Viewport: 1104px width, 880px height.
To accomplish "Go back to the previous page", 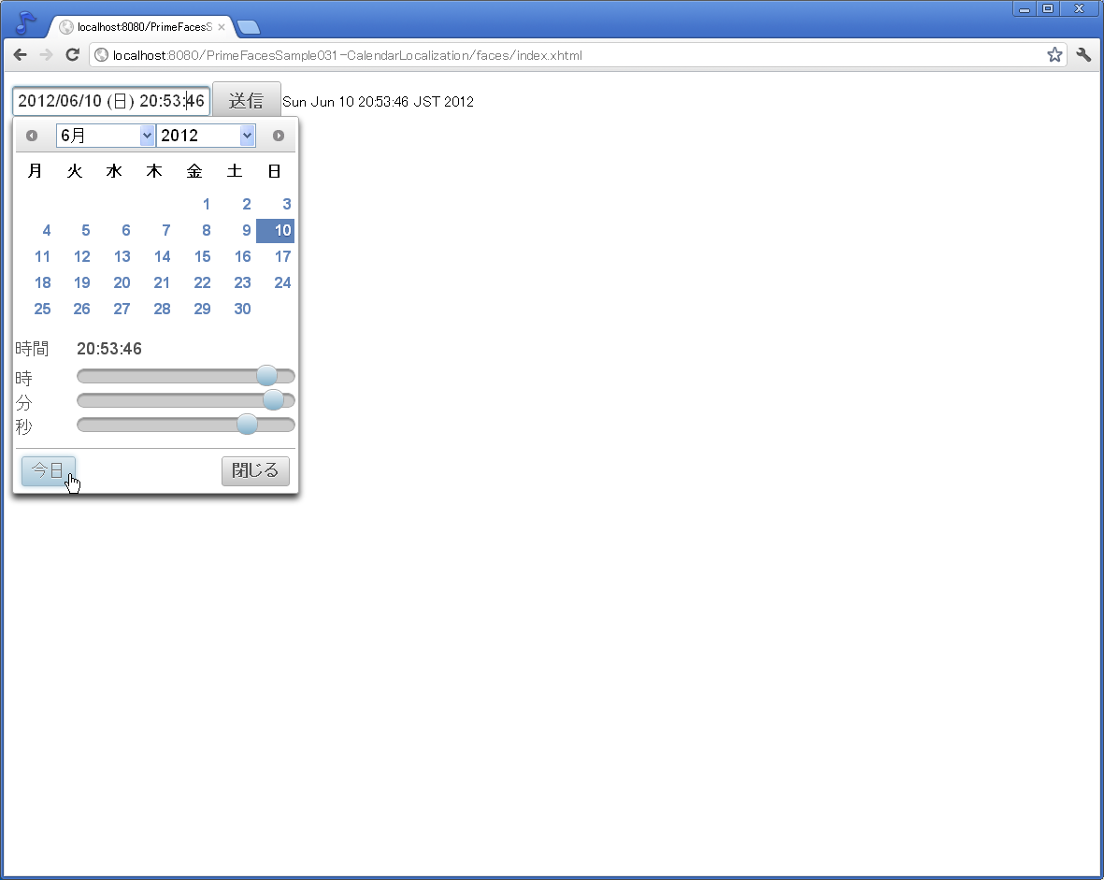I will (x=20, y=55).
